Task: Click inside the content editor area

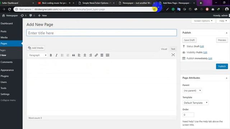Action: 101,87
